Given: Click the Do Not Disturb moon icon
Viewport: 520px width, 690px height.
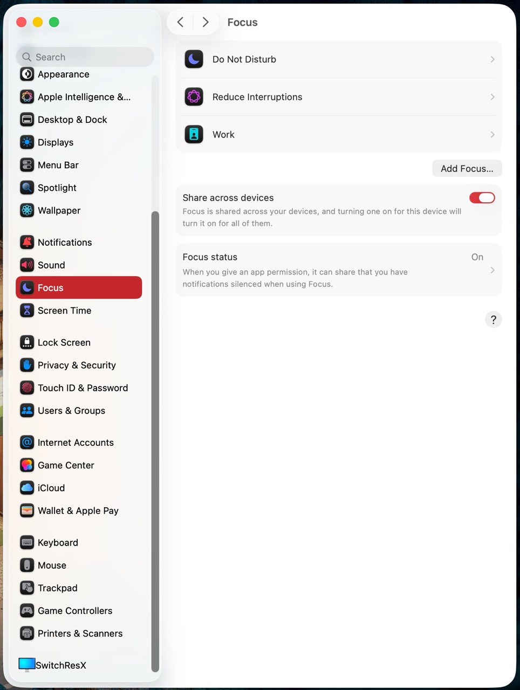Looking at the screenshot, I should coord(194,59).
